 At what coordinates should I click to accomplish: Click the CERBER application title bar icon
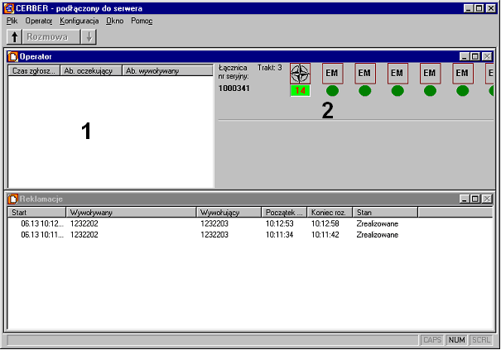(8, 7)
